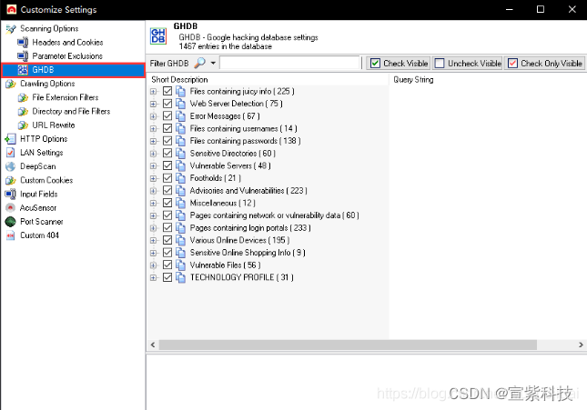The height and width of the screenshot is (410, 587).
Task: Open the Port Scanner settings page
Action: 42,222
